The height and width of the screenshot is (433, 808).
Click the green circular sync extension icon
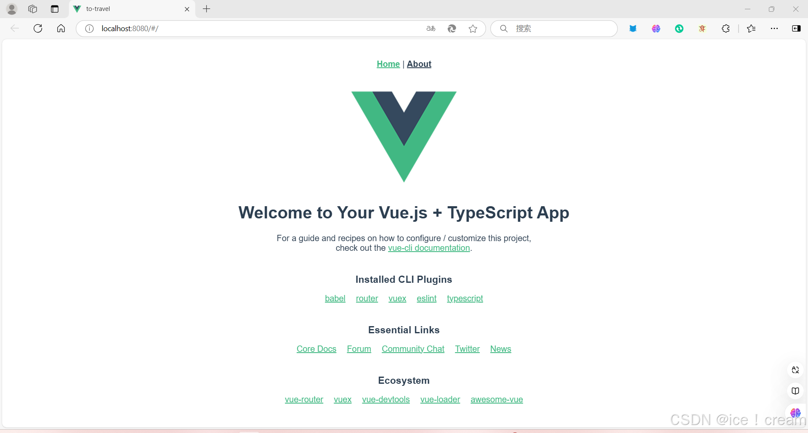click(679, 29)
